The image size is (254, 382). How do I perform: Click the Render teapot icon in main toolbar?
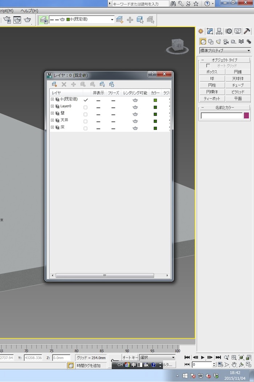pos(27,20)
